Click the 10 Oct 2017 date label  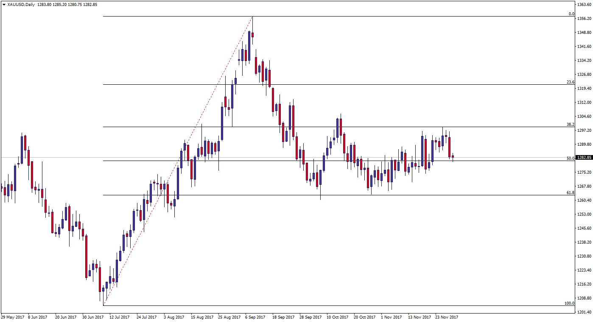(338, 317)
